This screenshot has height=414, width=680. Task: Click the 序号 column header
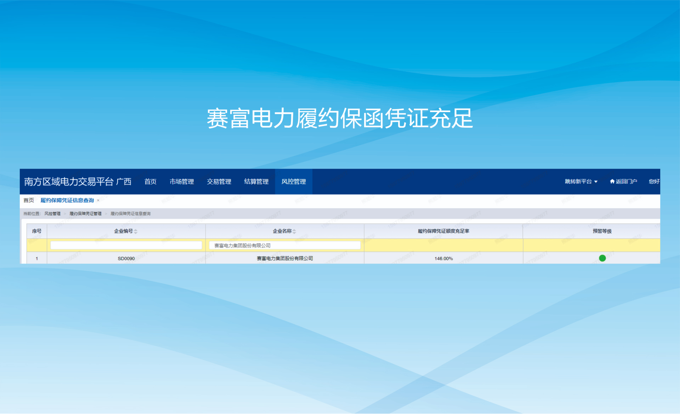[37, 231]
